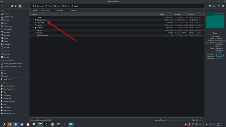Viewport: 226px width, 127px height.
Task: Expand the themes folder
Action: (33, 30)
